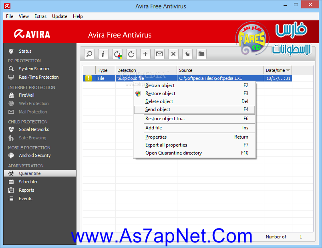
Task: Choose Restore object from context menu
Action: [x=195, y=93]
